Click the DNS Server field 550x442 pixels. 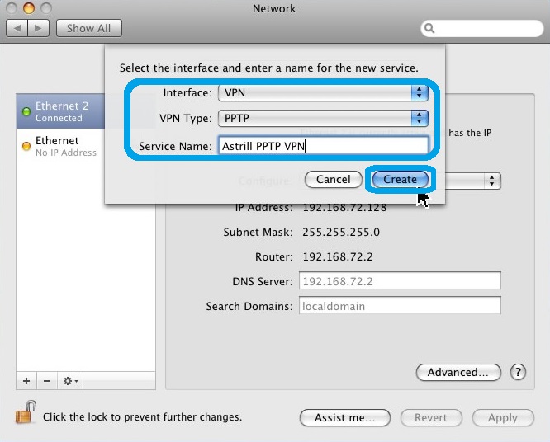pyautogui.click(x=400, y=281)
